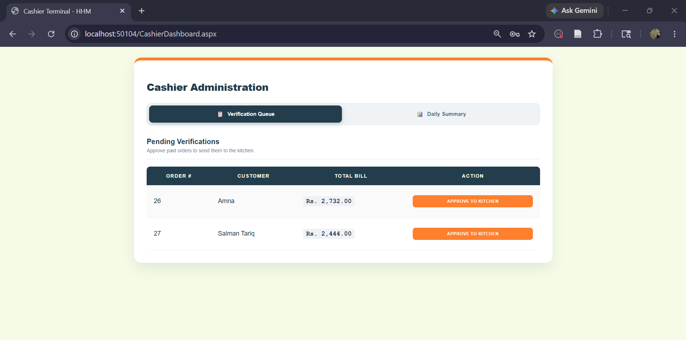
Task: Minimize the browser window
Action: [x=625, y=11]
